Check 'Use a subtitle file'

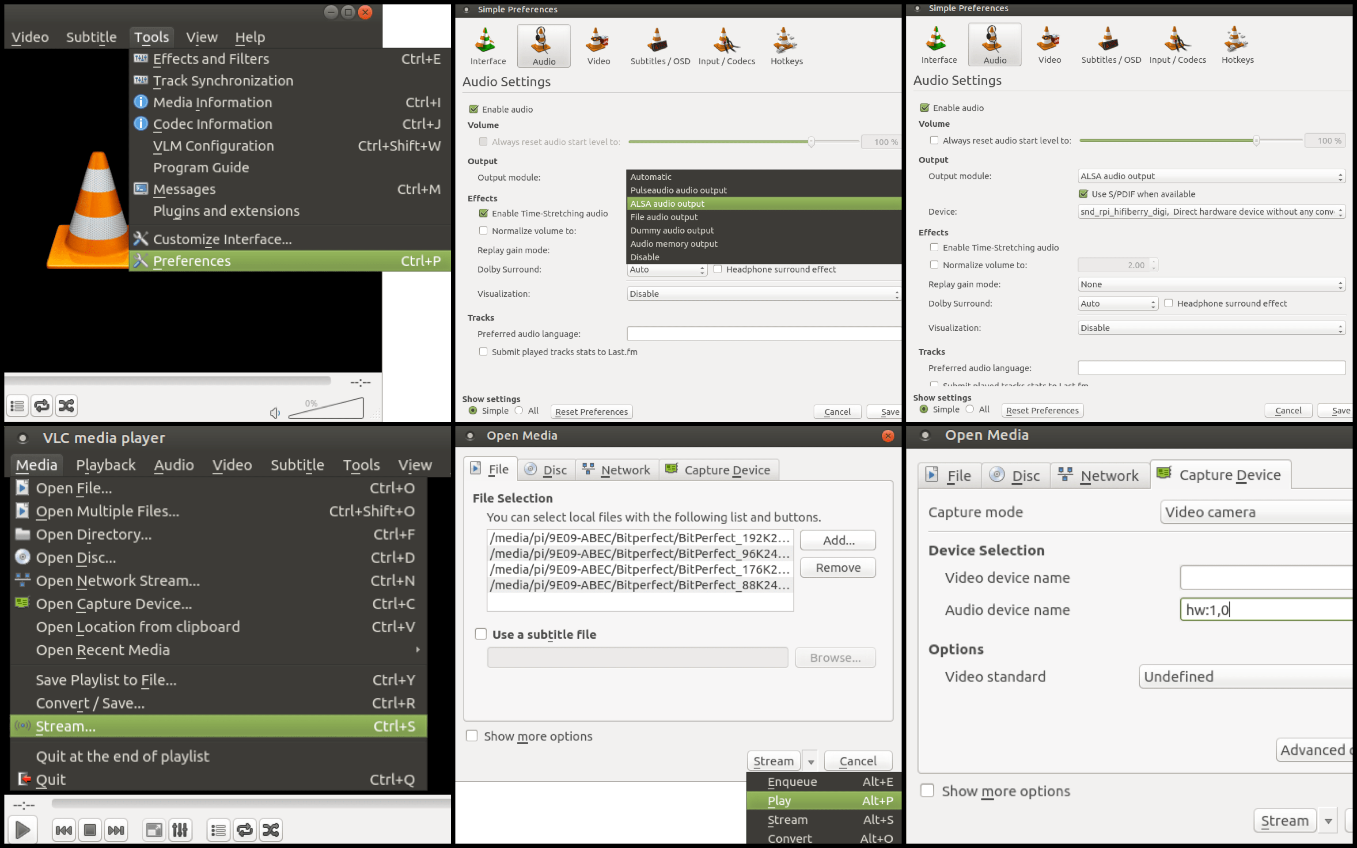pyautogui.click(x=481, y=633)
